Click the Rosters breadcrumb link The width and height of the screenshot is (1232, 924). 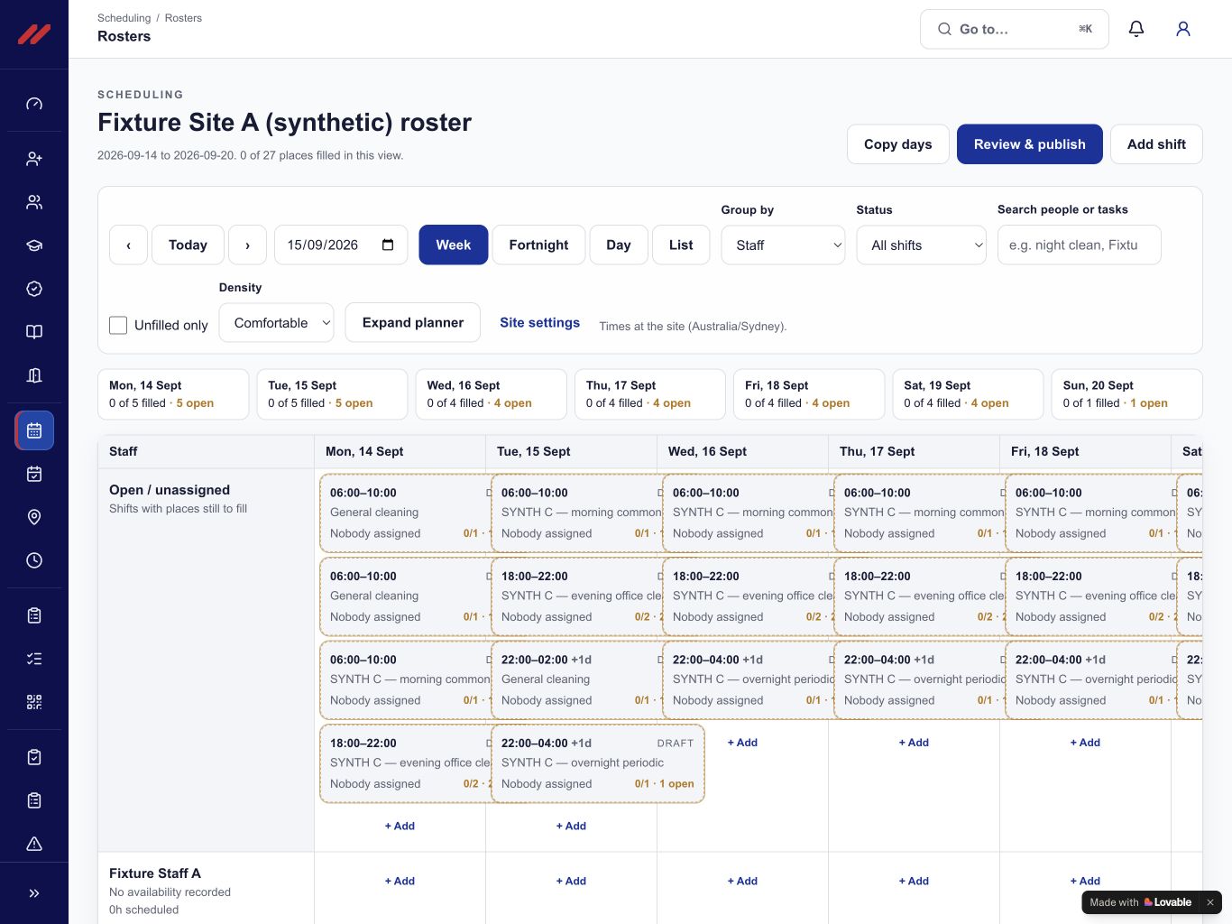(183, 18)
